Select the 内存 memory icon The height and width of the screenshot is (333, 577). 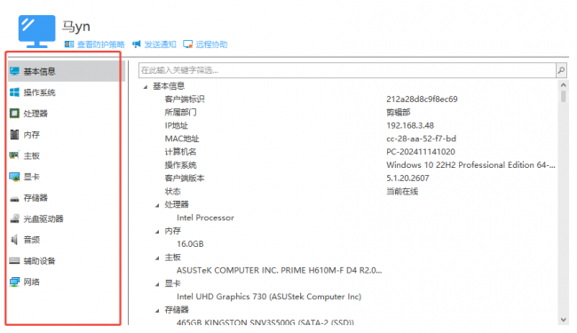14,135
